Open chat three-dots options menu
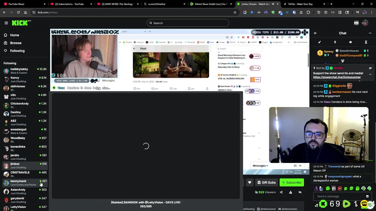Screen dimensions: 376x211 tap(370, 33)
